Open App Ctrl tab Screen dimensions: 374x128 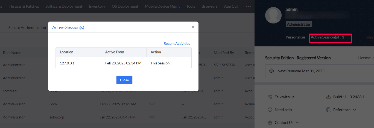231,6
